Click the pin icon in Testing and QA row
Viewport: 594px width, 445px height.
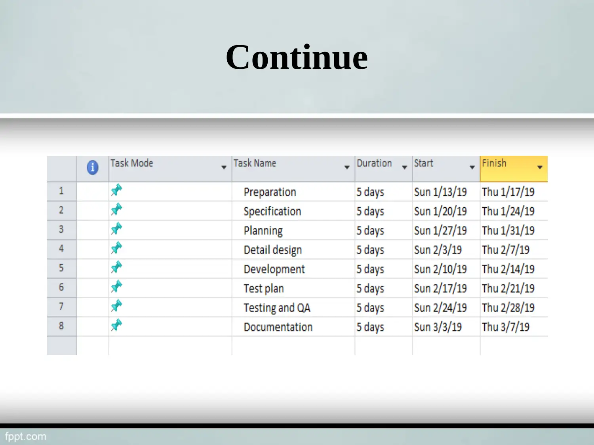tap(116, 306)
